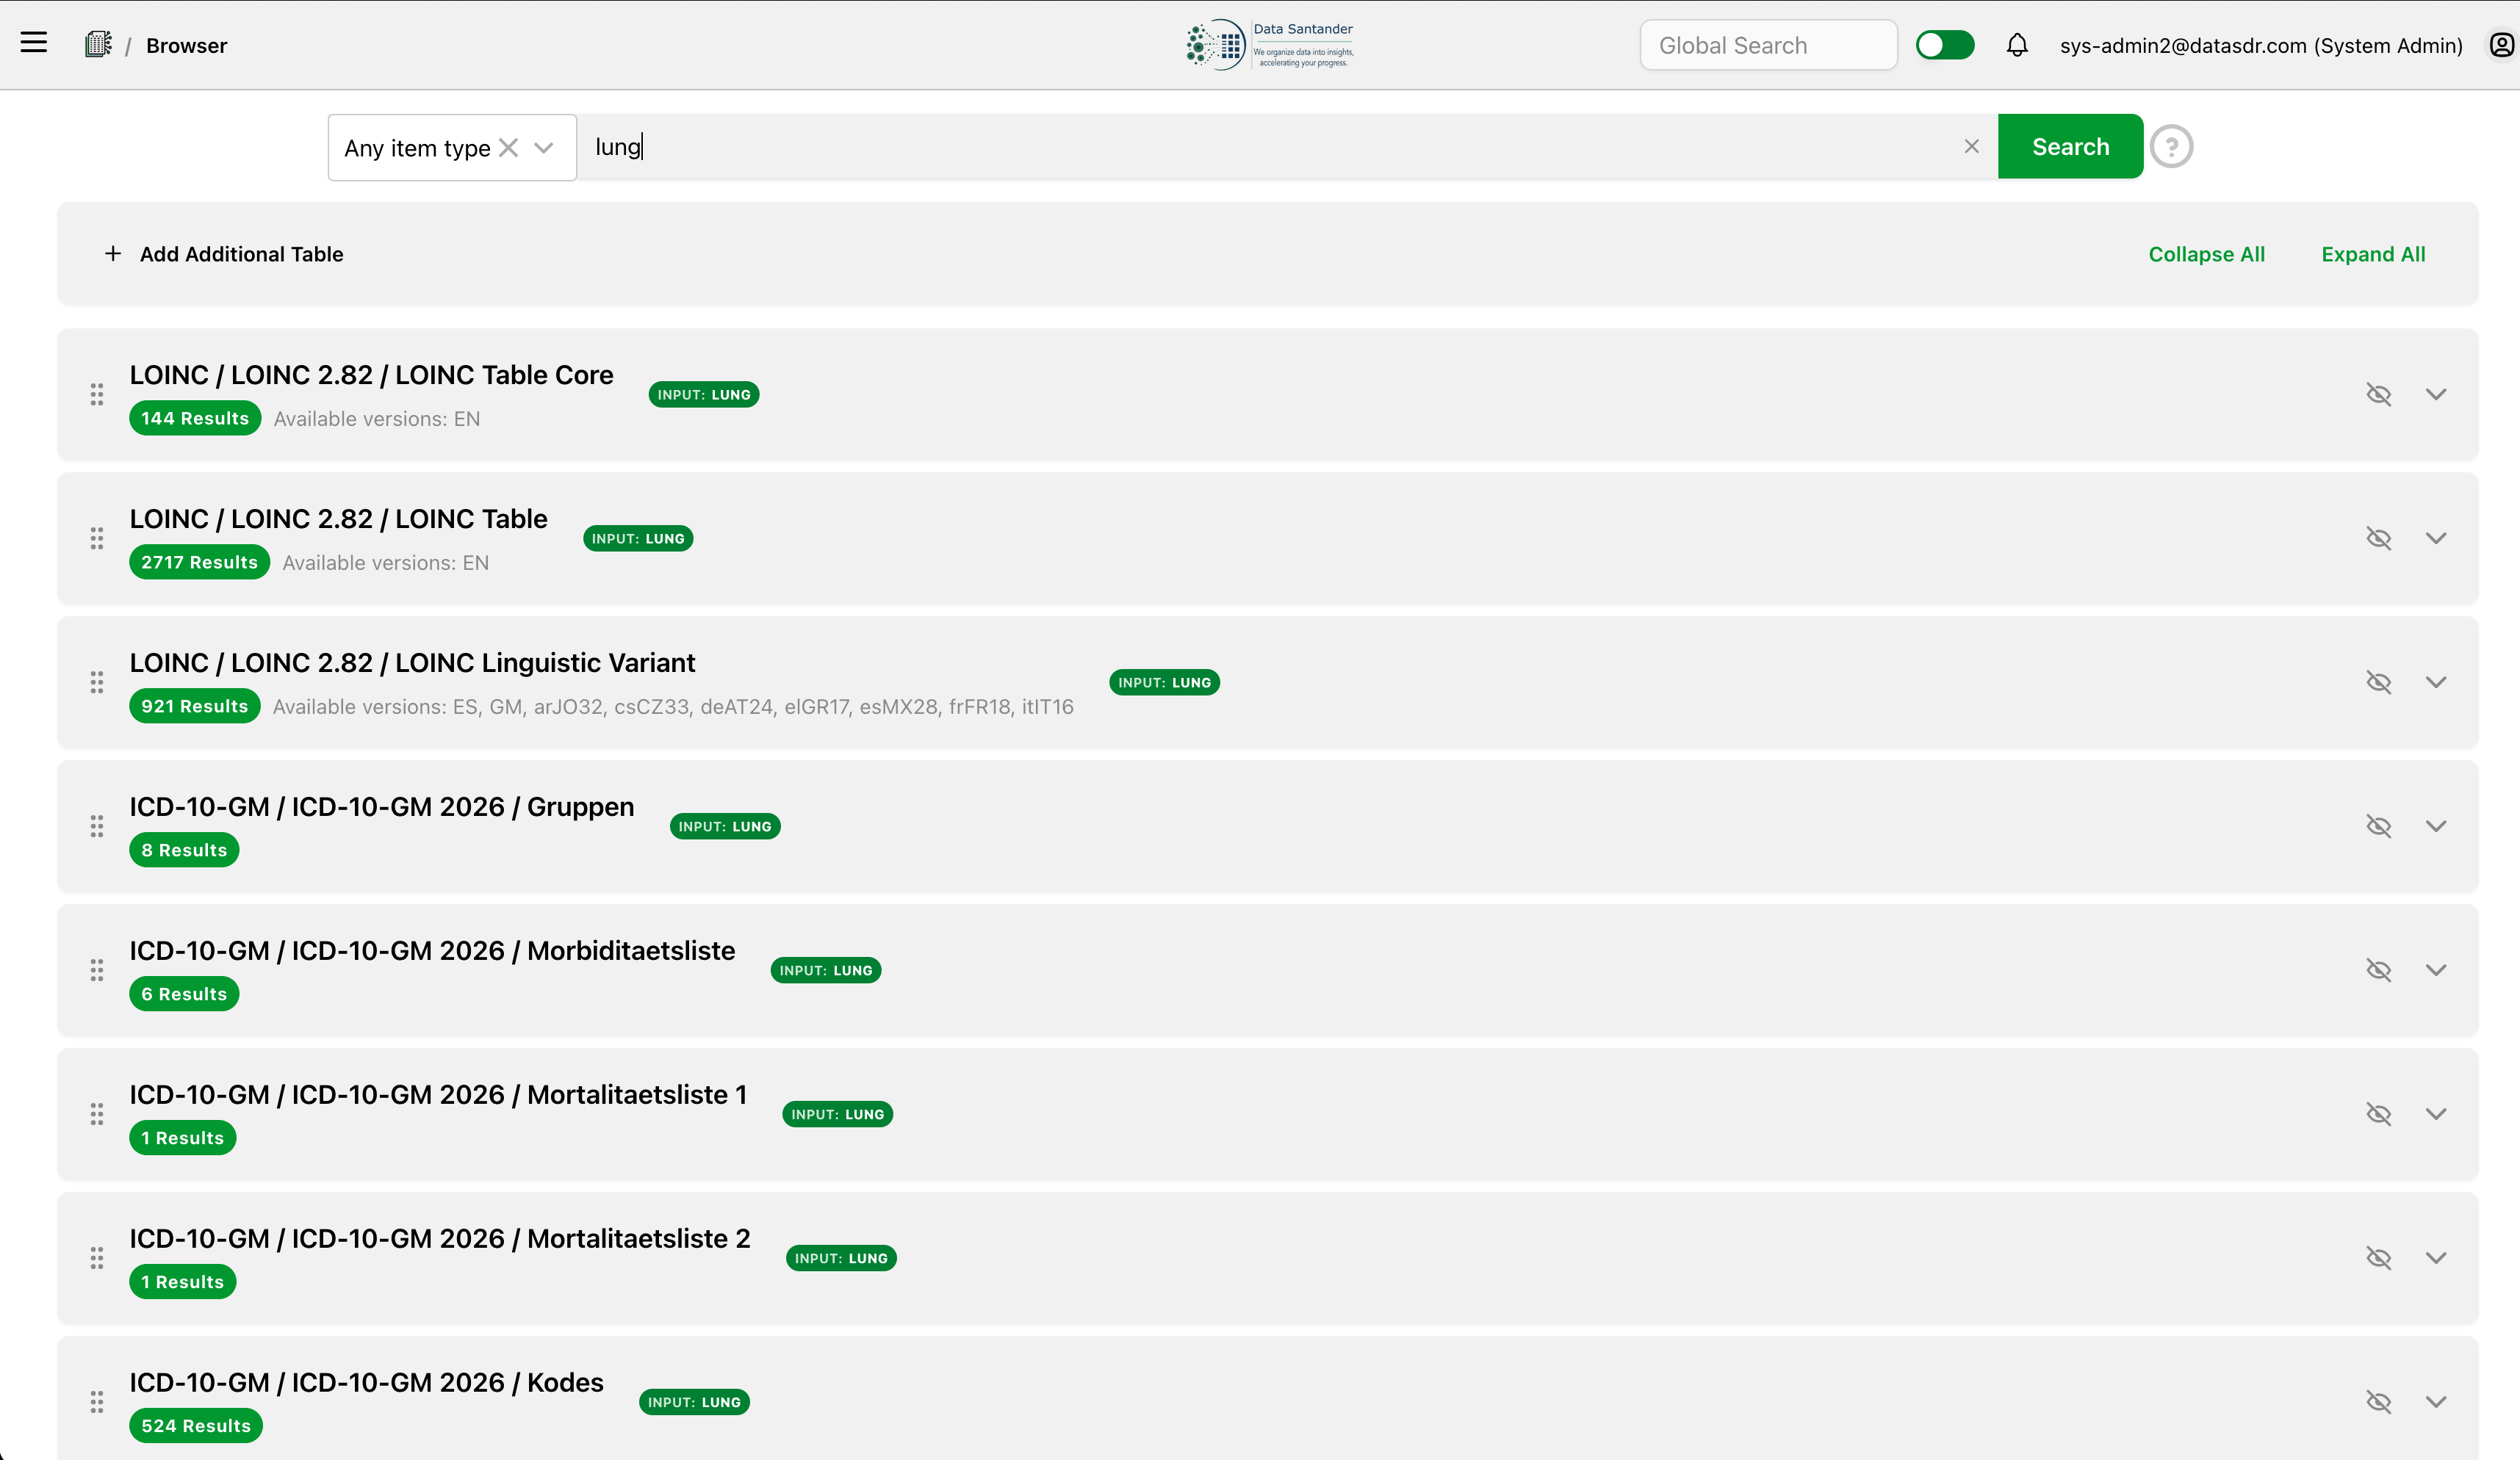The width and height of the screenshot is (2520, 1460).
Task: Expand the Gruppen row
Action: pyautogui.click(x=2436, y=826)
